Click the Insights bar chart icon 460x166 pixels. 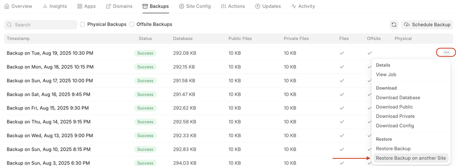pos(45,6)
